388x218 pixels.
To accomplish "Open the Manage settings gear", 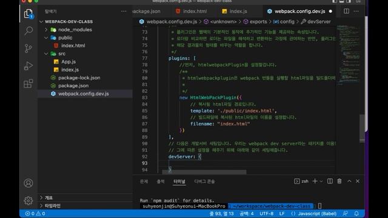I will tap(28, 200).
